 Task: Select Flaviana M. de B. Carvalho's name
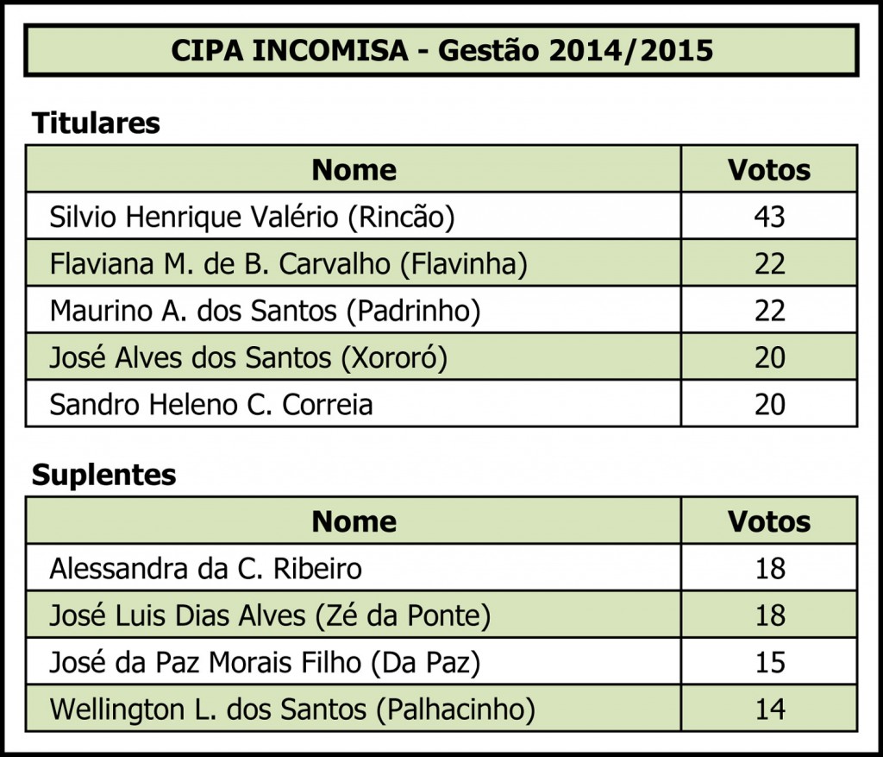coord(288,263)
